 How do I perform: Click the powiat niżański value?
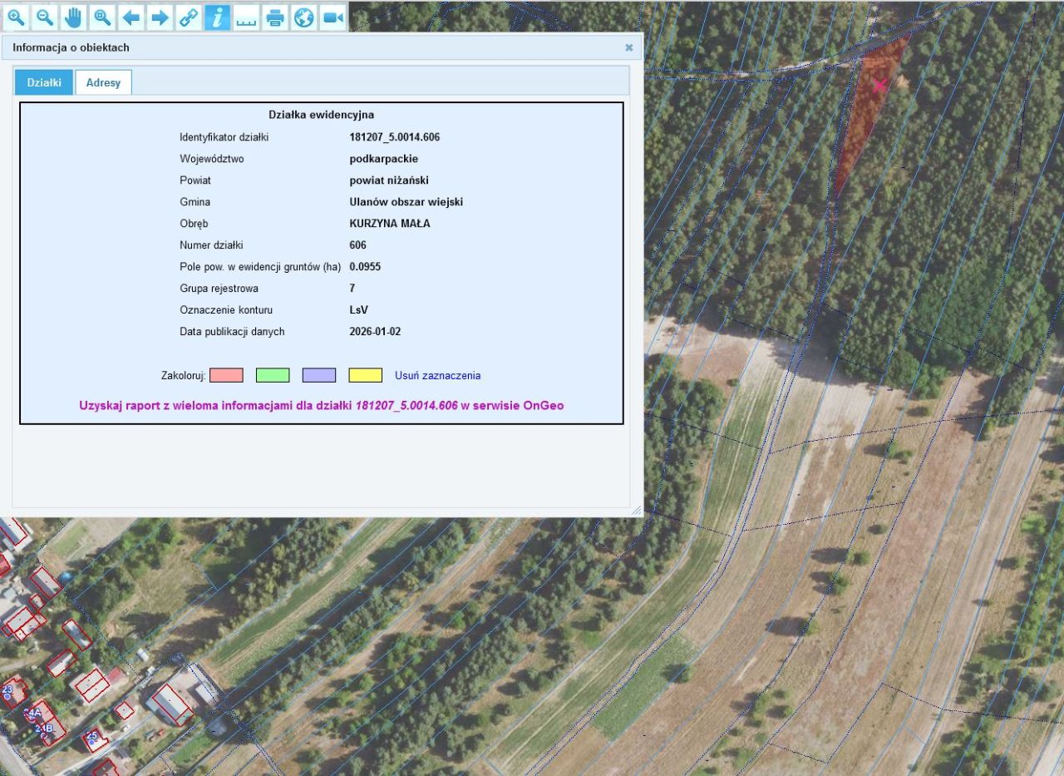point(389,180)
